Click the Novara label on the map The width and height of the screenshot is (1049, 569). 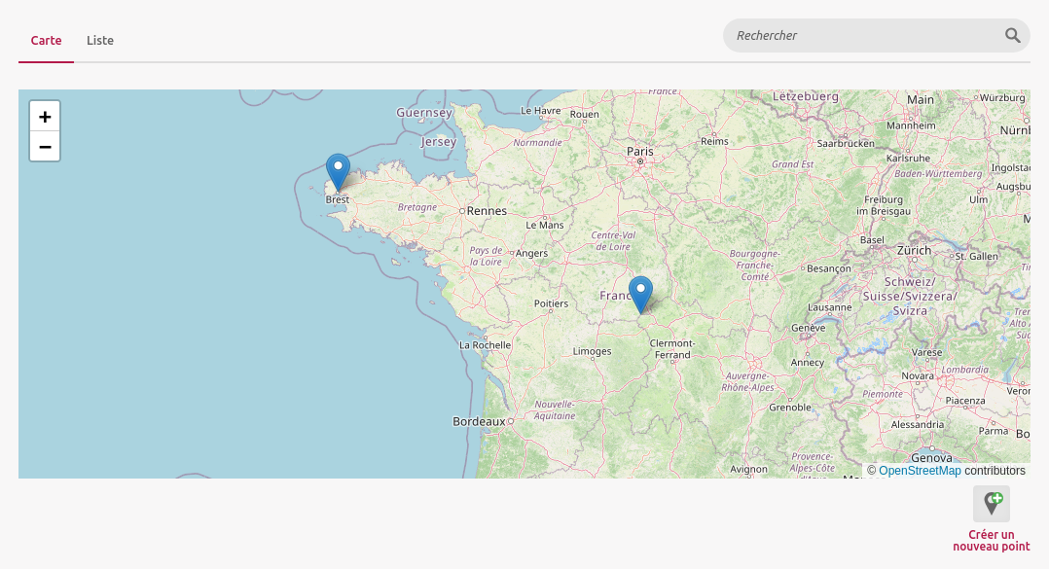918,376
